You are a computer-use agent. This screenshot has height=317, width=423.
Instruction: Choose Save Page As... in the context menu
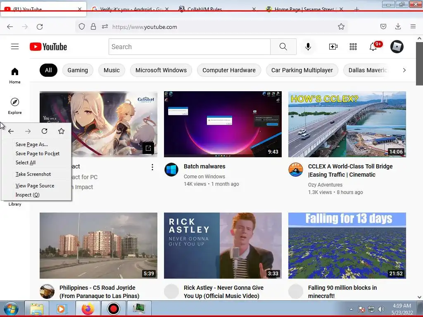pos(32,144)
